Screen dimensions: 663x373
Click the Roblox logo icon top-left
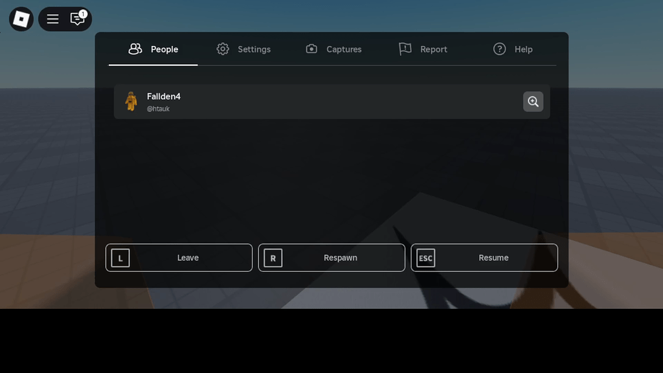pos(20,19)
